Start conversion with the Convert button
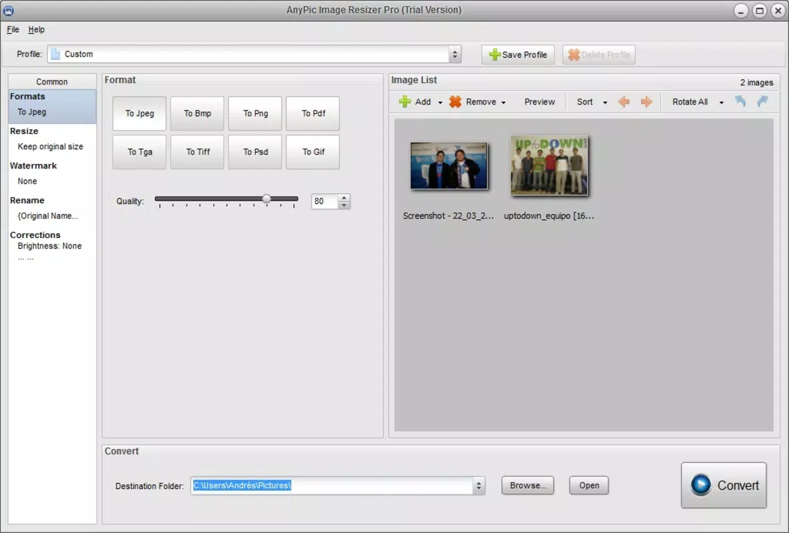 click(724, 485)
